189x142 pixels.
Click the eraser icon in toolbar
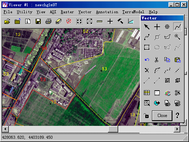(x=59, y=21)
